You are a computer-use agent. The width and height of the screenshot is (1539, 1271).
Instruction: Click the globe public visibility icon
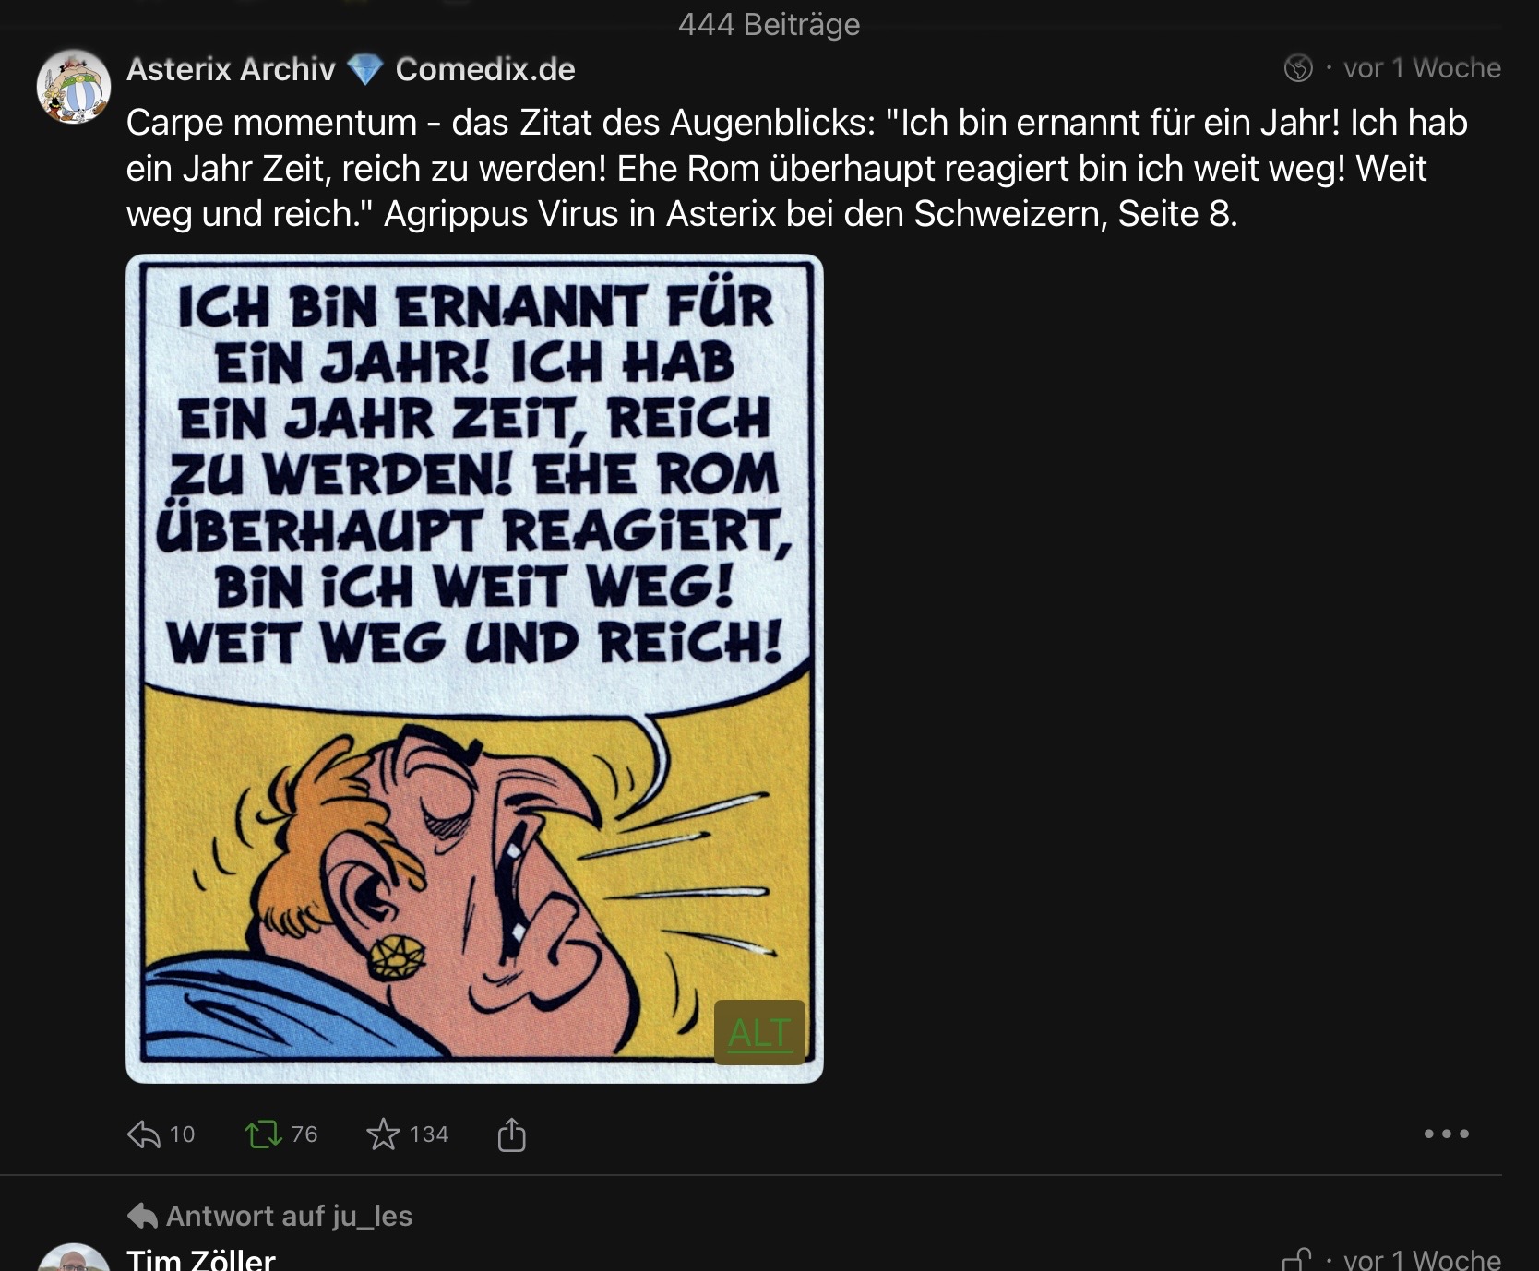click(x=1298, y=68)
